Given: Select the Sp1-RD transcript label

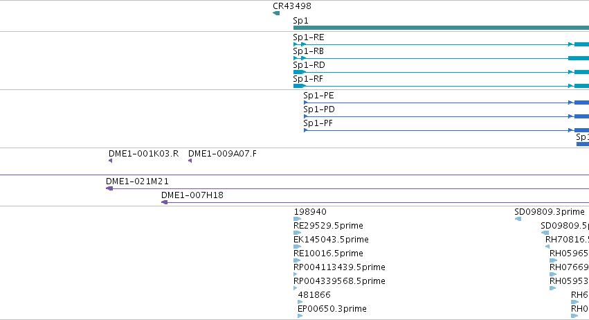Looking at the screenshot, I should point(309,65).
